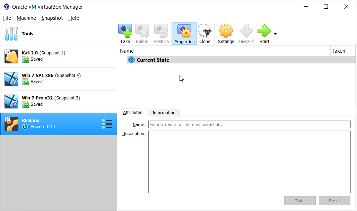
Task: Click the snapshot Name input field
Action: pos(250,124)
